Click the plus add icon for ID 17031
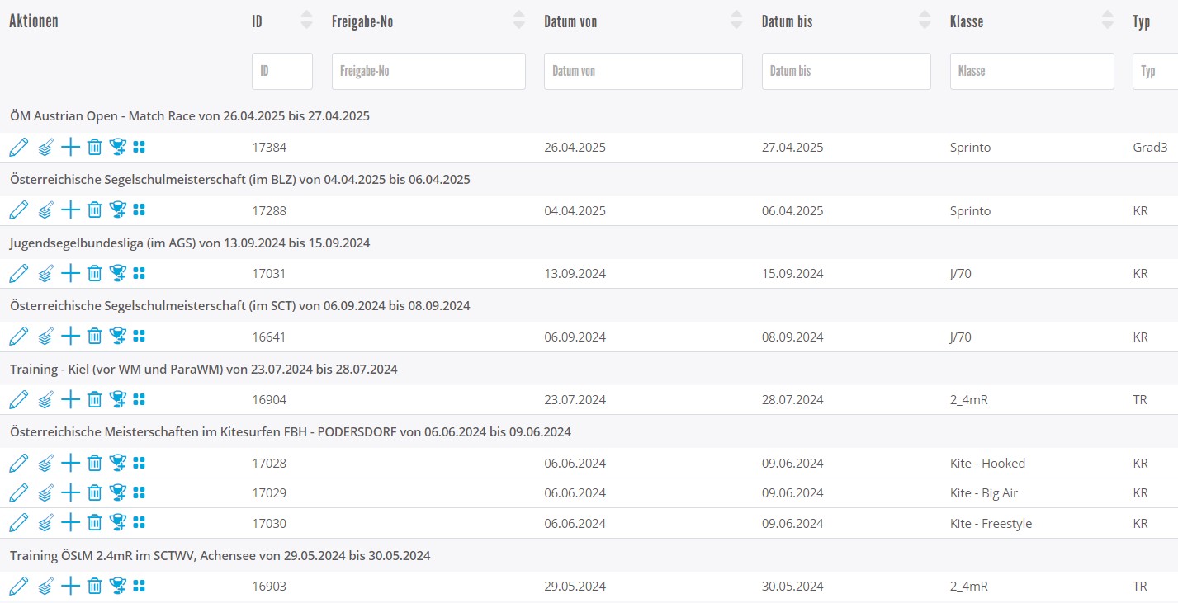Screen dimensions: 1178x603 point(71,273)
